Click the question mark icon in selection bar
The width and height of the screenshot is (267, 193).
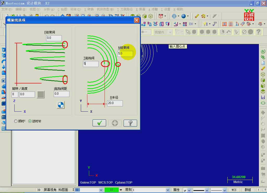click(x=258, y=32)
